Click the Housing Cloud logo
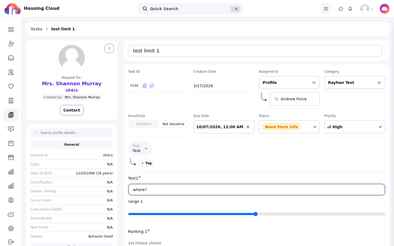 pyautogui.click(x=13, y=9)
